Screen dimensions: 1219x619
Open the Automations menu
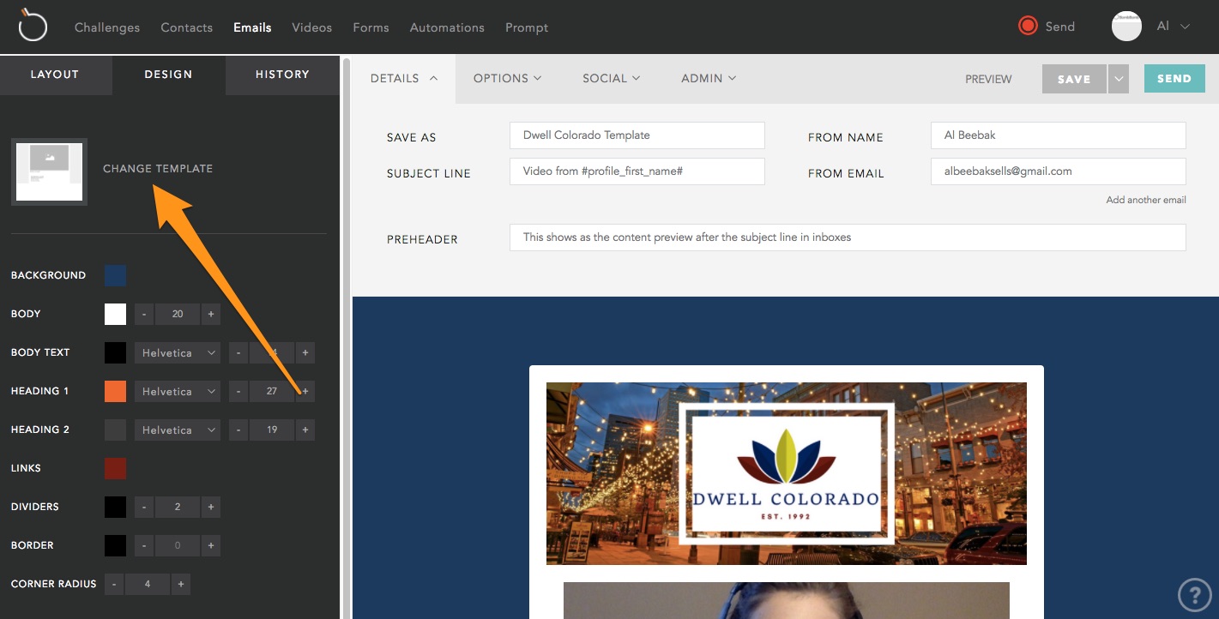447,27
